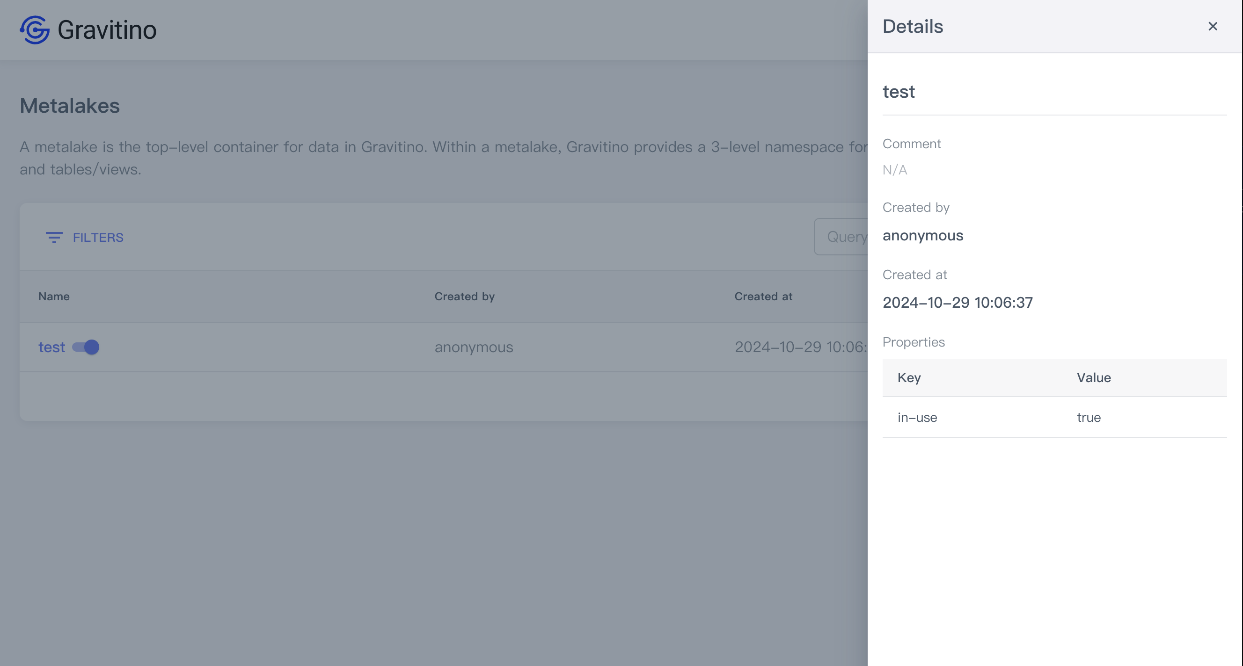Toggle the in-use switch for test metalake
The image size is (1243, 666).
tap(86, 347)
